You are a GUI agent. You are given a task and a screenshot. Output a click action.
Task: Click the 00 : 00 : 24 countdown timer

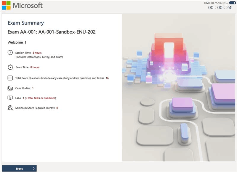pyautogui.click(x=220, y=8)
